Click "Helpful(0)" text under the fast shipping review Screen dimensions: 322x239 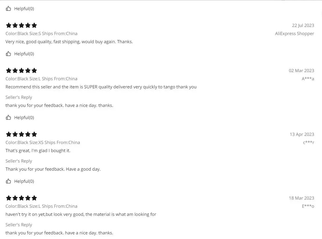[x=24, y=54]
